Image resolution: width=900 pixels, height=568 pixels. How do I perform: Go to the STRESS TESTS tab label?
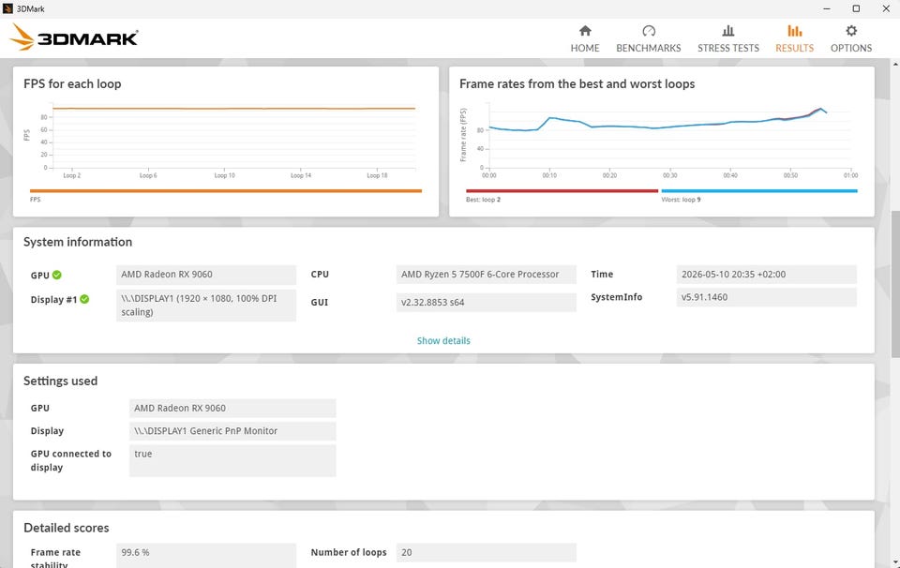728,48
